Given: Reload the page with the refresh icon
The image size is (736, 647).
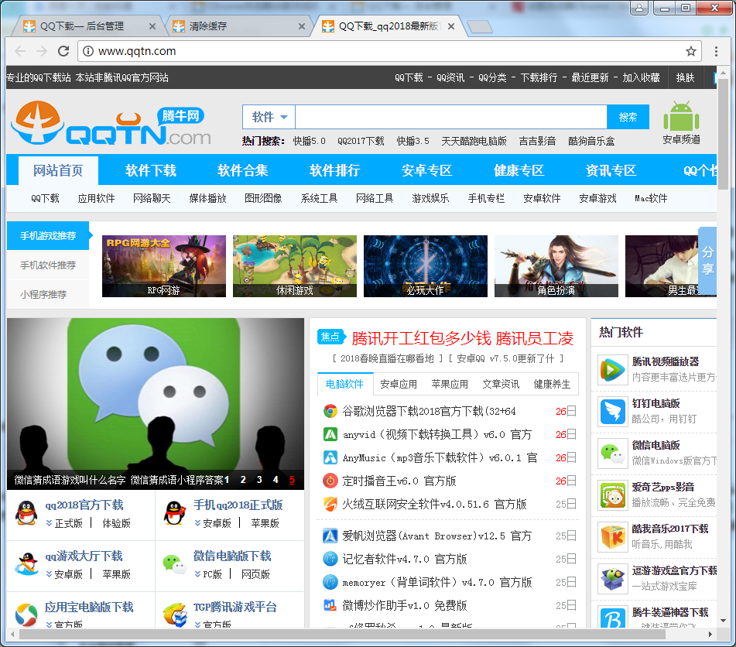Looking at the screenshot, I should point(63,51).
